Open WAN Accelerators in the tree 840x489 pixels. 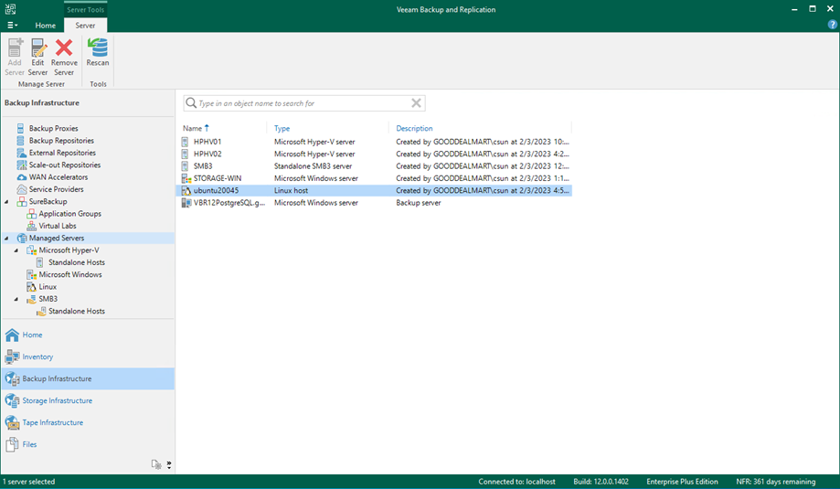pyautogui.click(x=58, y=177)
